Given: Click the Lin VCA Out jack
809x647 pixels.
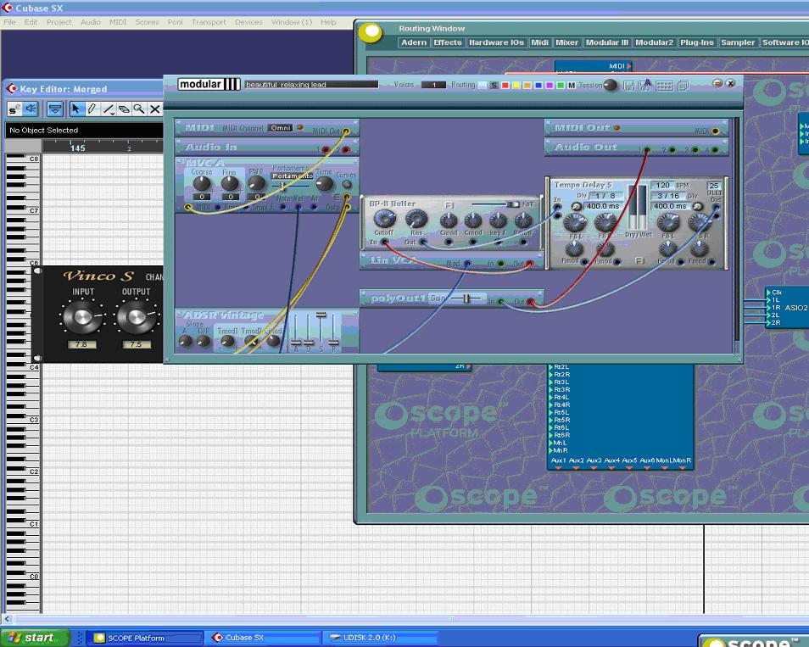Looking at the screenshot, I should [529, 264].
